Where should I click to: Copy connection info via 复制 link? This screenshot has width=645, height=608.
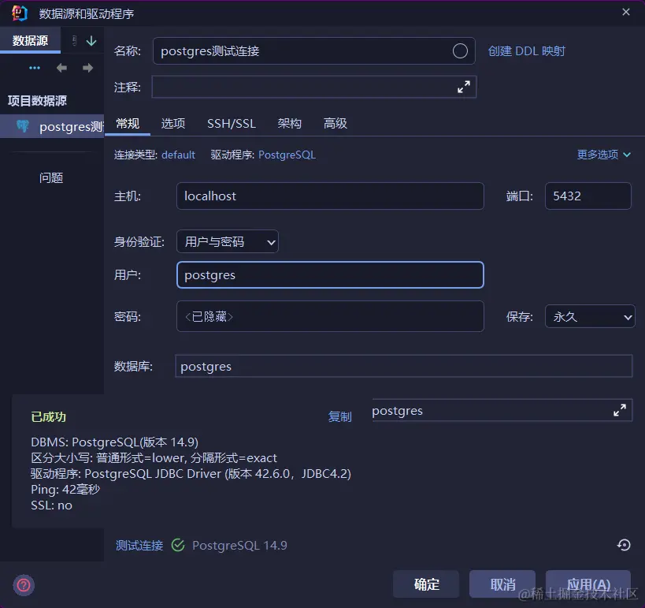point(339,416)
